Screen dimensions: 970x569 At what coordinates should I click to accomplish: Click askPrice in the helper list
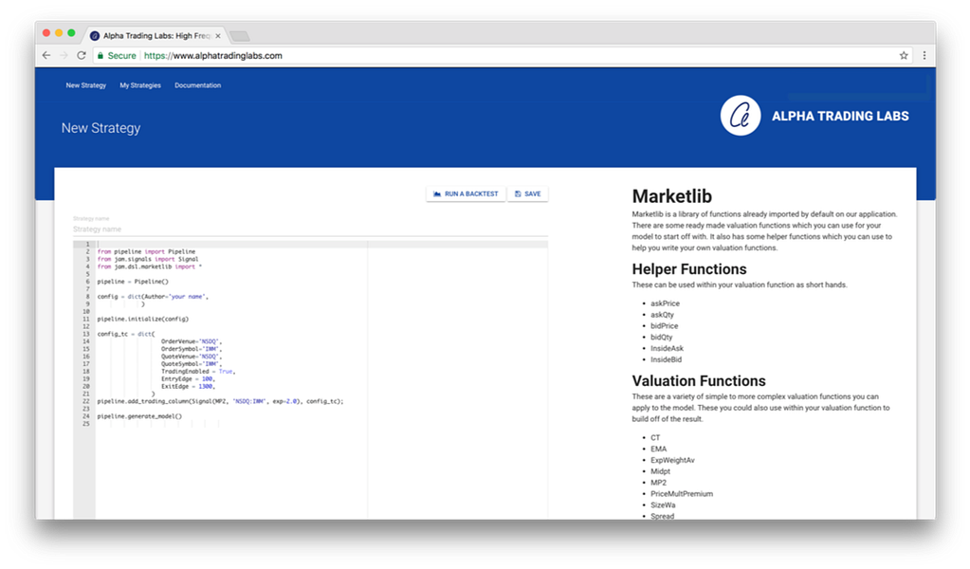pos(665,303)
